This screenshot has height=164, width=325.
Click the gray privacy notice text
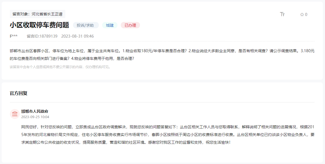point(60,67)
